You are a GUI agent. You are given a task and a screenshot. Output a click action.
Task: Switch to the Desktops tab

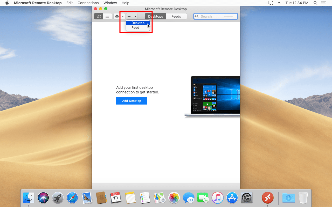click(155, 16)
